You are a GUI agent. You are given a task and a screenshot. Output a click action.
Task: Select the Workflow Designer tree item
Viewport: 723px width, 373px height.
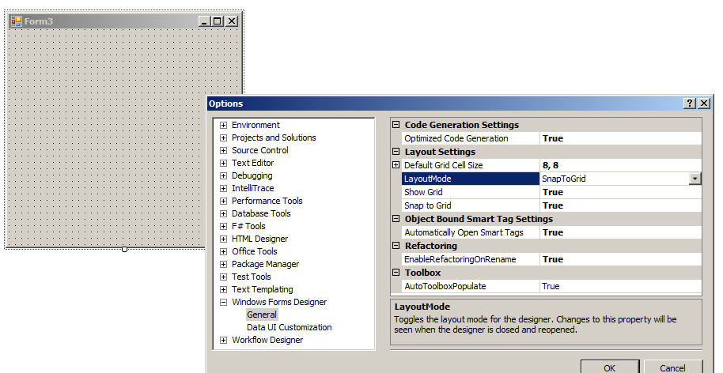267,341
